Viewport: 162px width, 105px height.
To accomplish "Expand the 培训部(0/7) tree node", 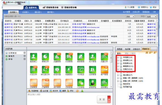I will pyautogui.click(x=118, y=75).
